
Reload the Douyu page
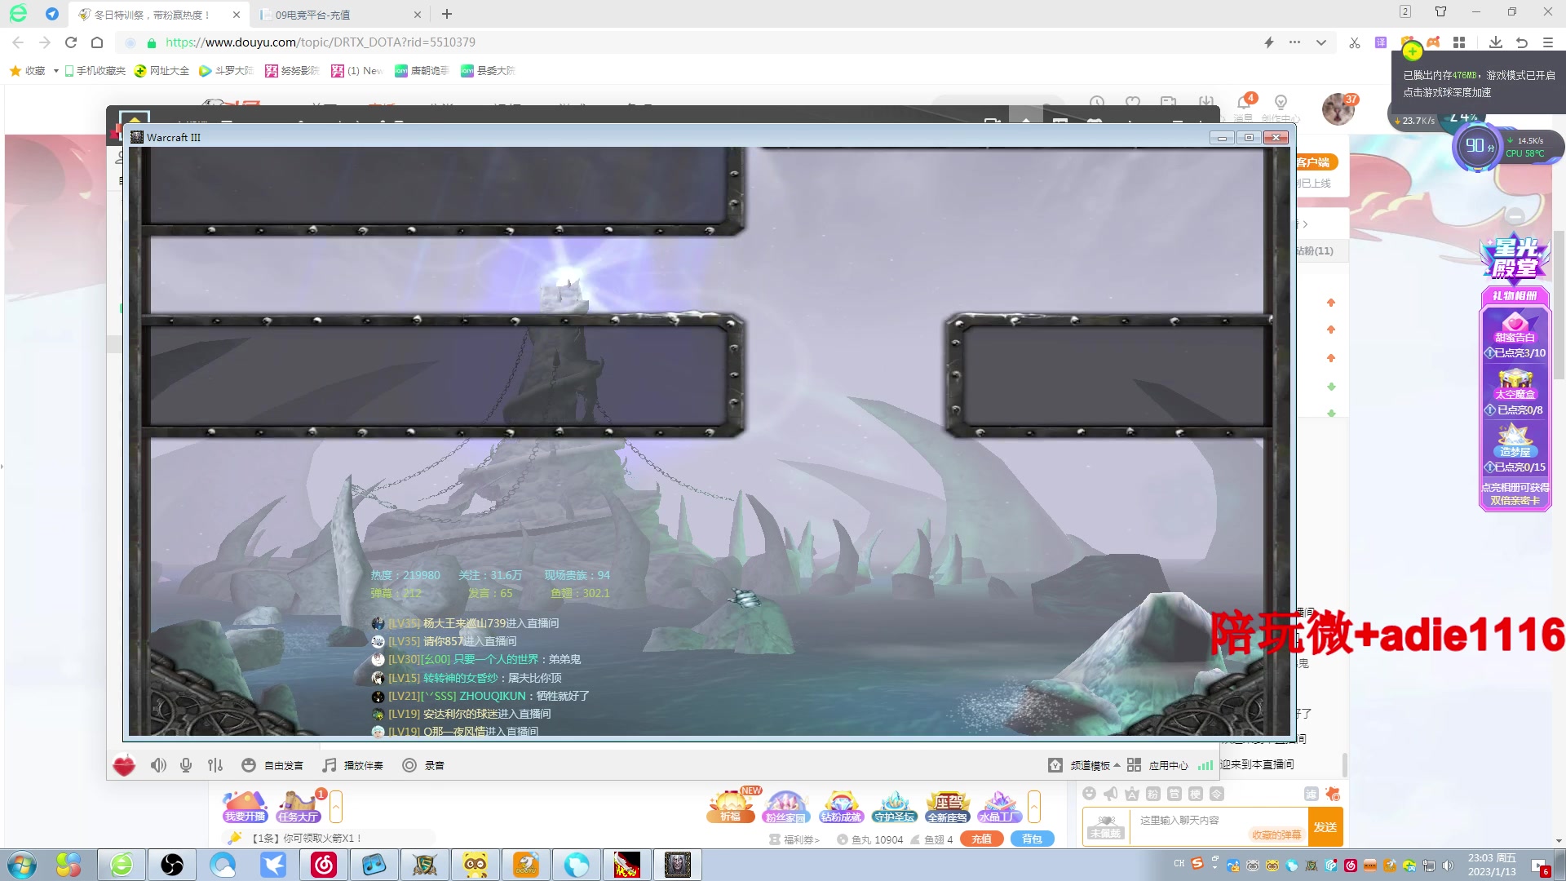pos(71,42)
